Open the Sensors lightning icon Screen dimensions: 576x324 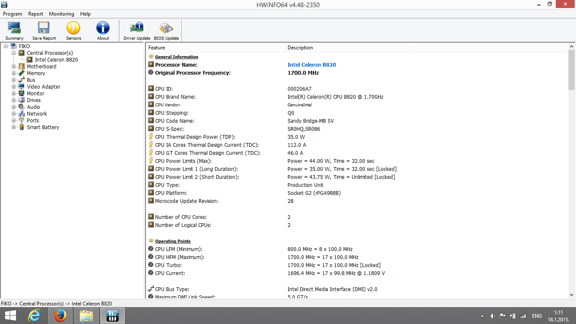click(x=73, y=30)
